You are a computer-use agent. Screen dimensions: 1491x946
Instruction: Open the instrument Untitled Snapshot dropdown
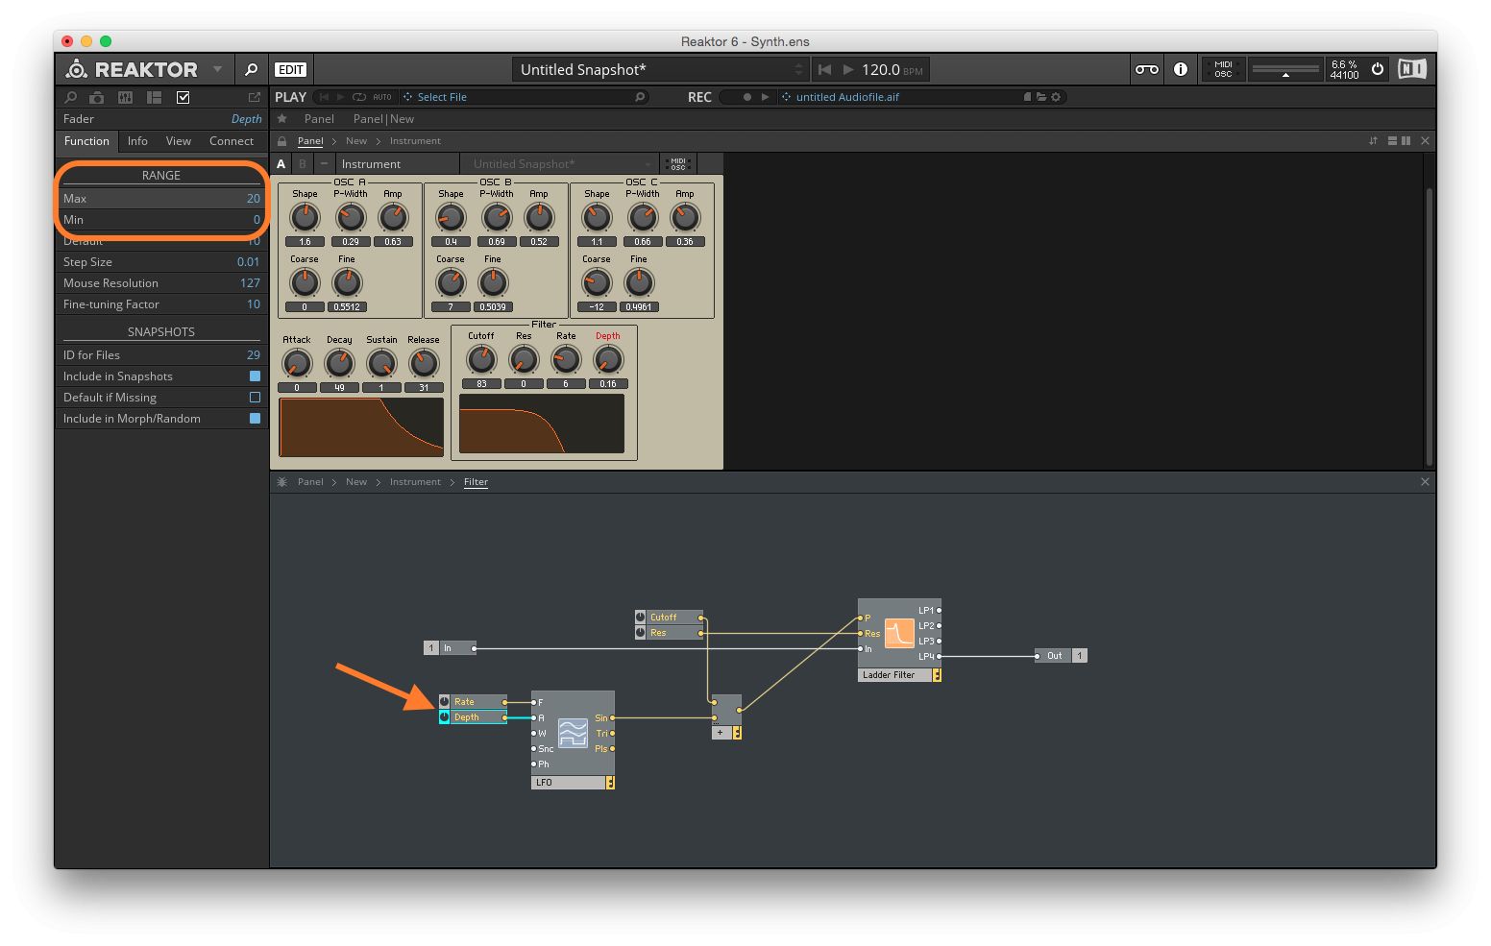559,164
